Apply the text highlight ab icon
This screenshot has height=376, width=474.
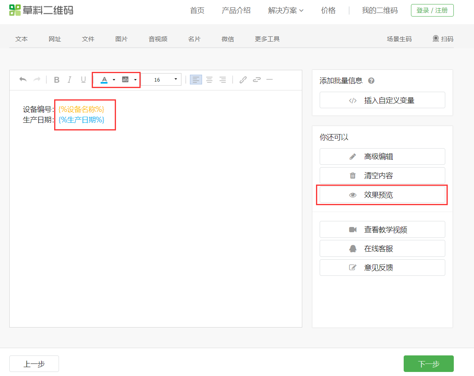point(125,80)
